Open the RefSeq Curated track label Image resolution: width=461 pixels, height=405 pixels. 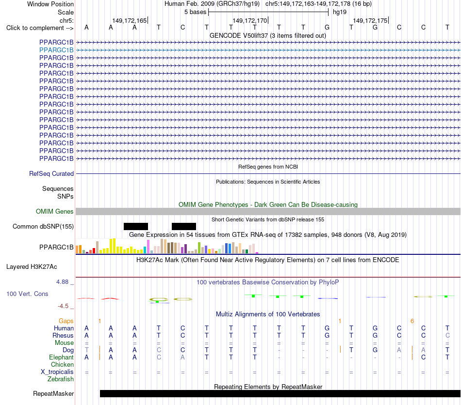(x=51, y=174)
